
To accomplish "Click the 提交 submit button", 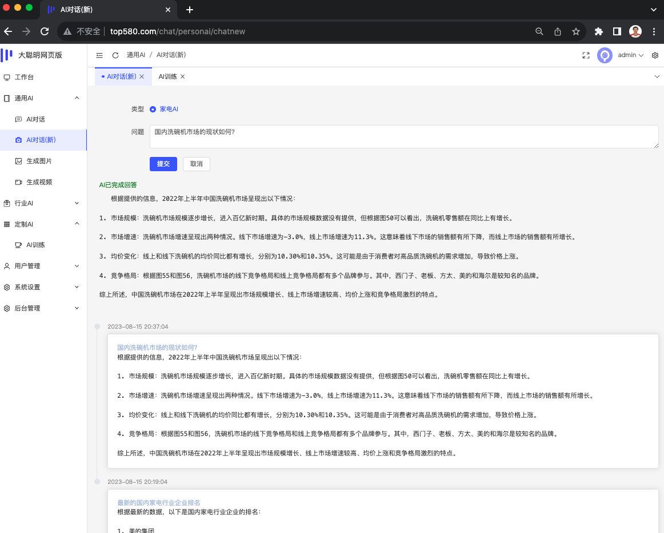I will (163, 164).
